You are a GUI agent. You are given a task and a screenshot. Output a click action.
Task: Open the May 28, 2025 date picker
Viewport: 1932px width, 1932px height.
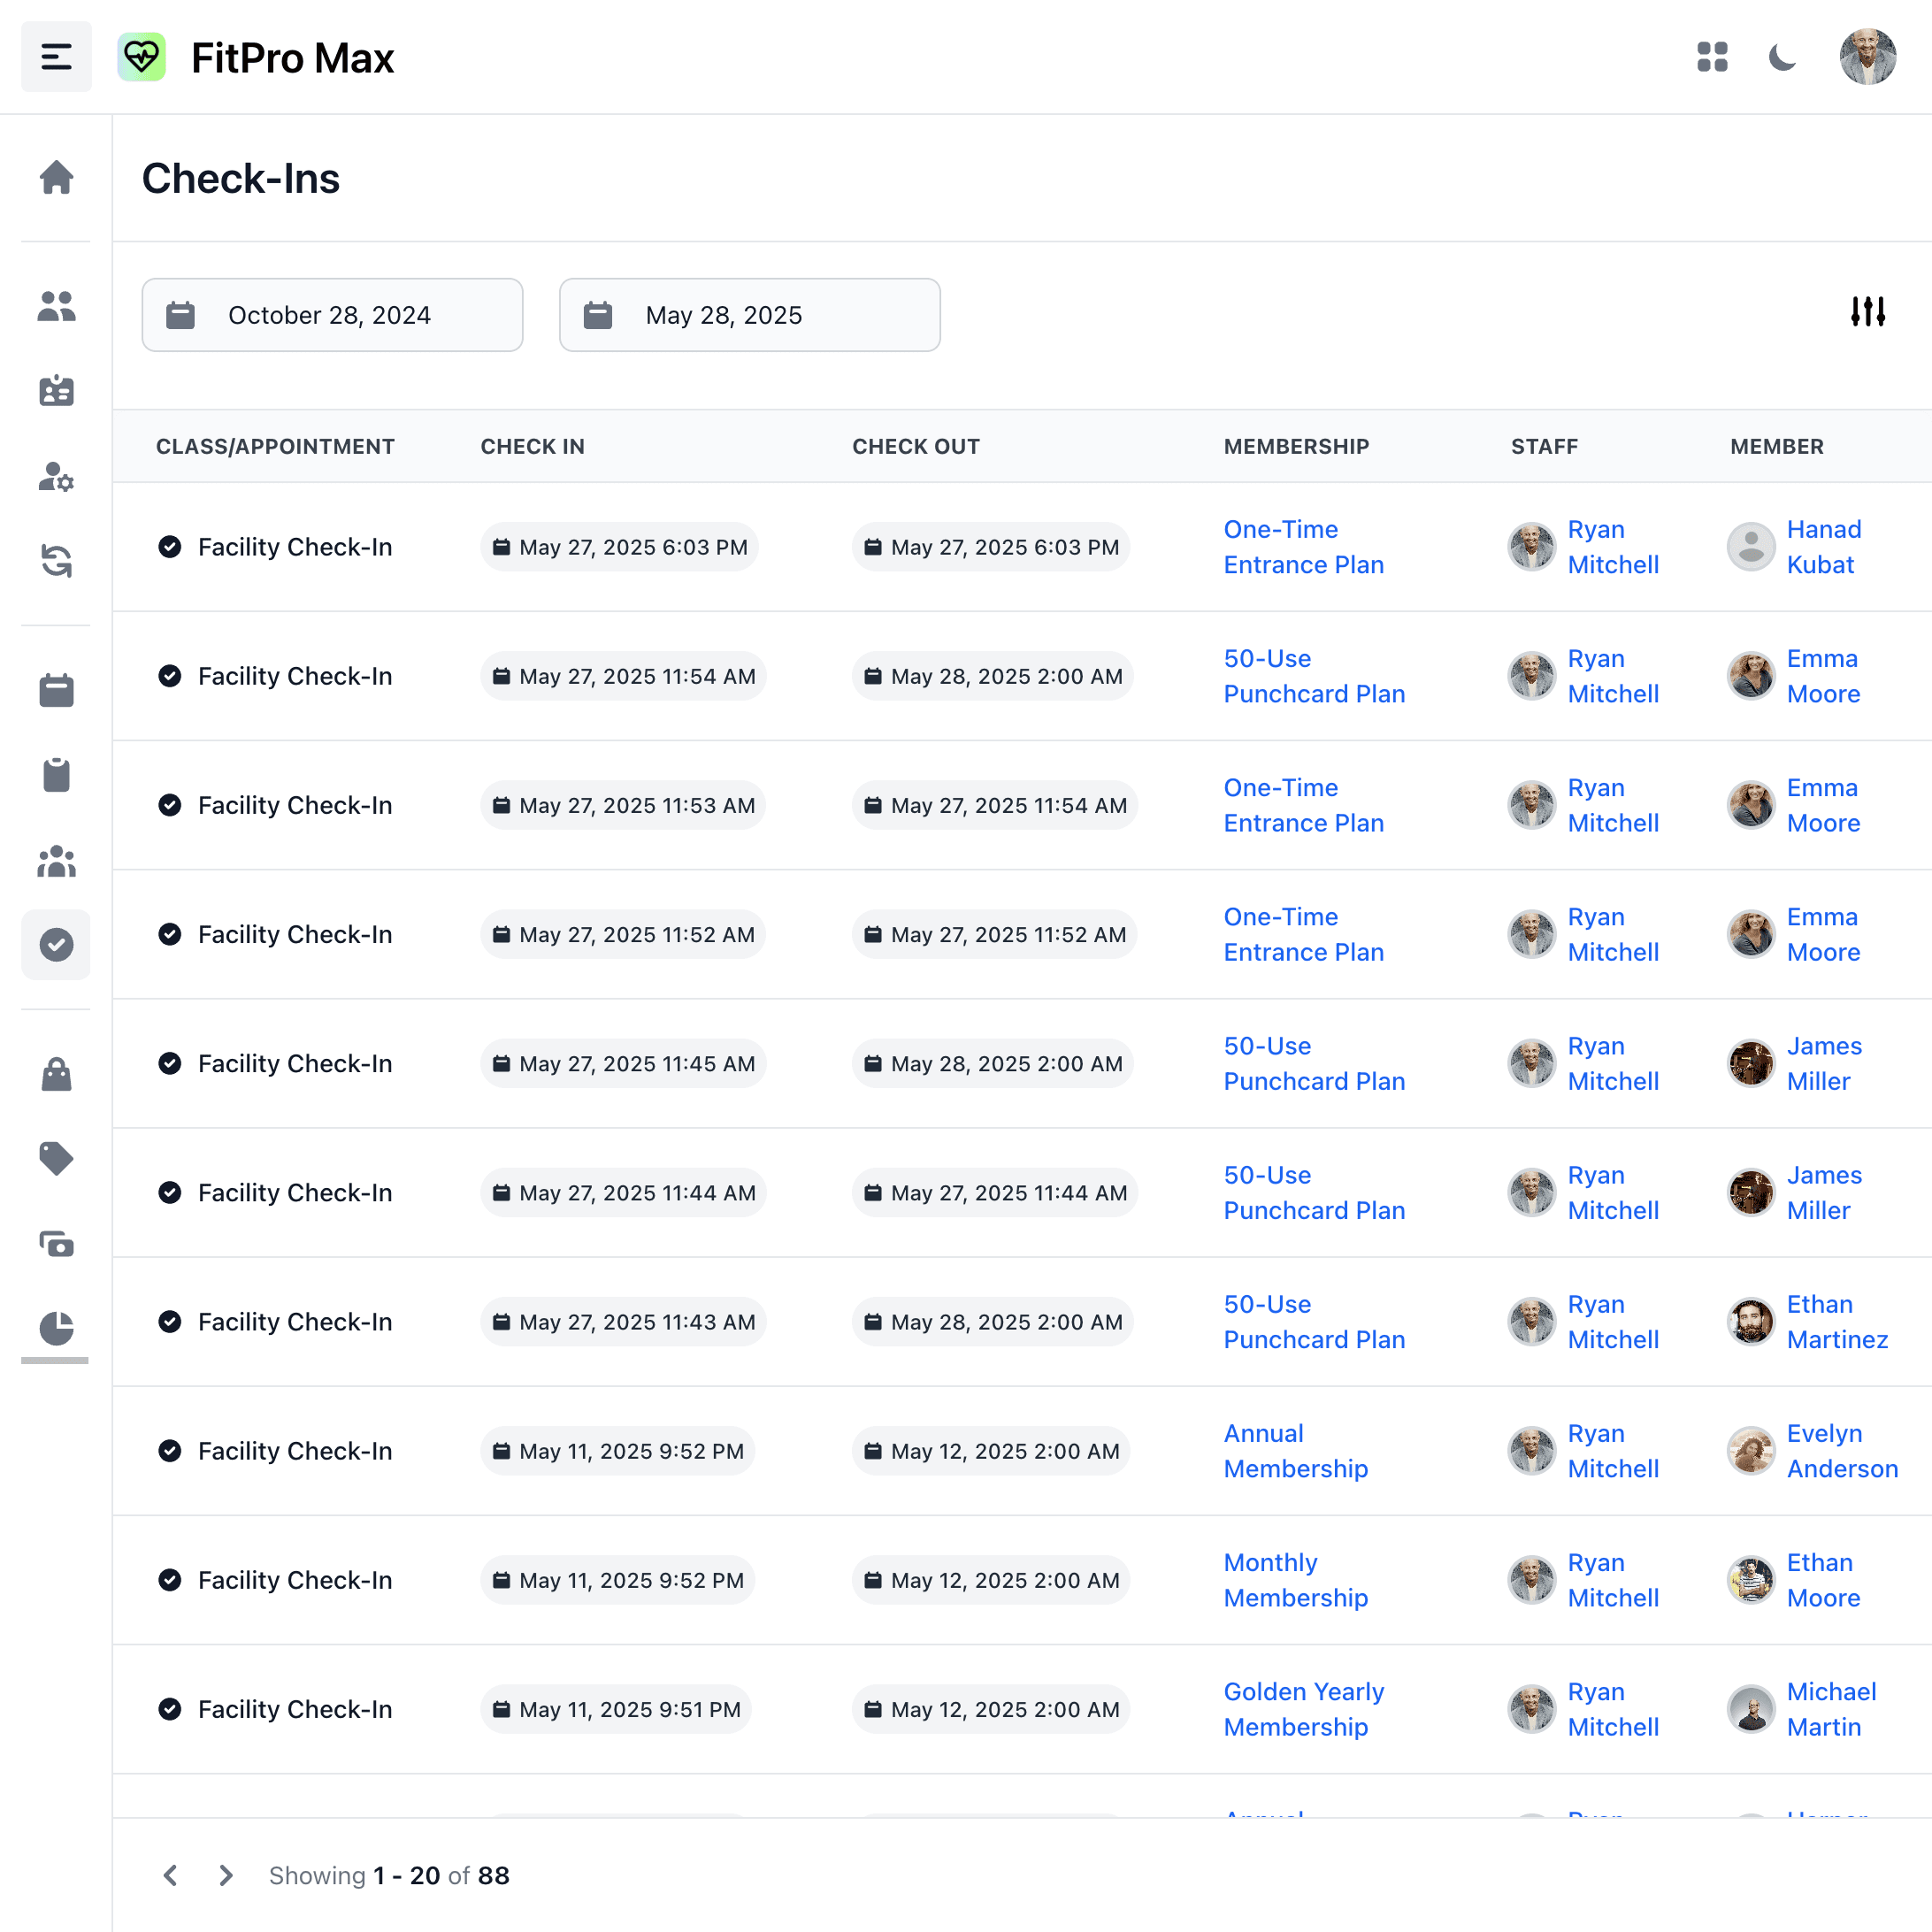(x=749, y=315)
